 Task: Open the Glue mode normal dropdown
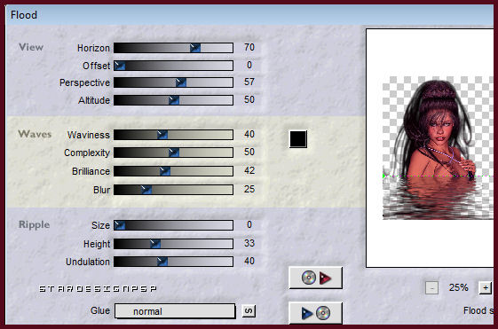tap(175, 311)
